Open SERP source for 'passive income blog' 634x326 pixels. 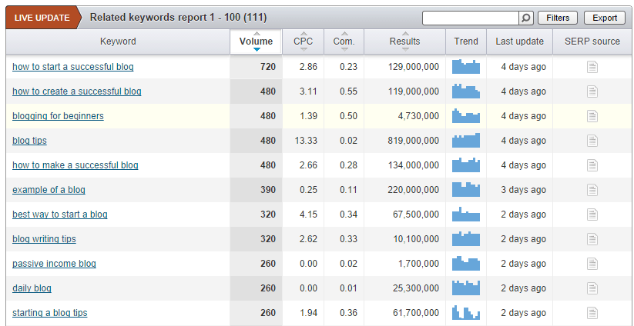[592, 264]
